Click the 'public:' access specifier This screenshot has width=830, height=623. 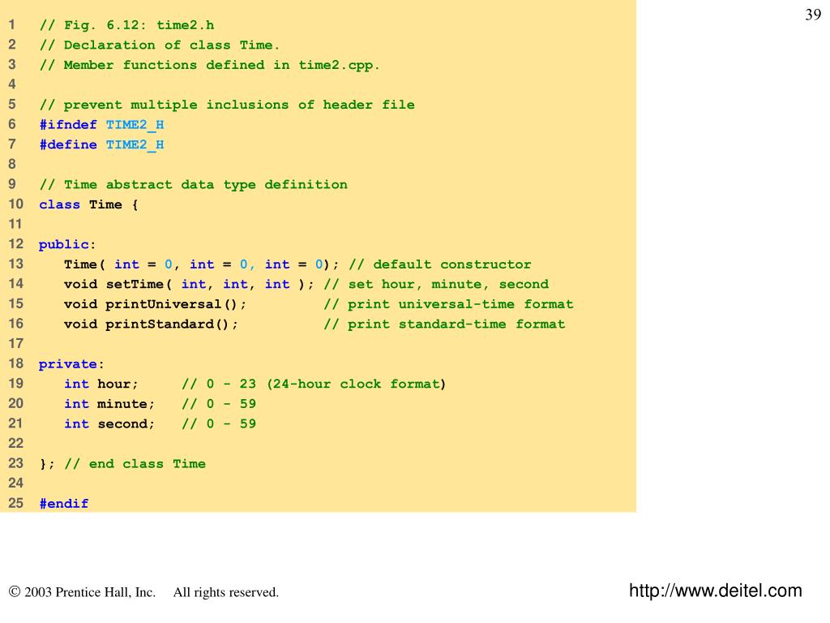66,245
